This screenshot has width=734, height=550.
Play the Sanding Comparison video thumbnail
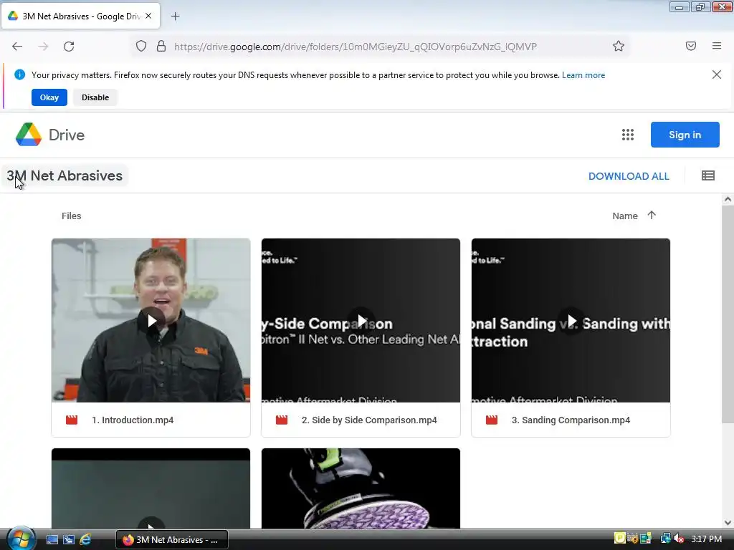pos(571,321)
